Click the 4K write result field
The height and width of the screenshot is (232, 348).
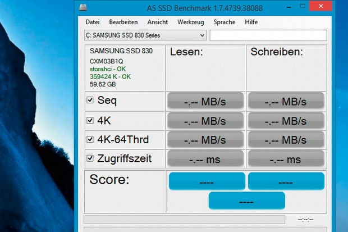(x=286, y=121)
